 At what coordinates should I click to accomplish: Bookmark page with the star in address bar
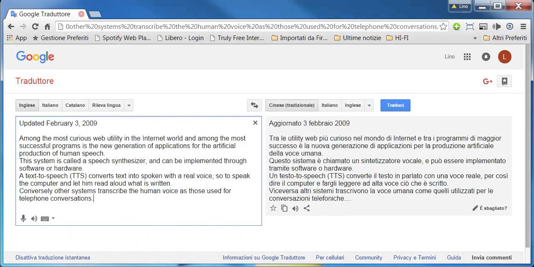pos(443,26)
